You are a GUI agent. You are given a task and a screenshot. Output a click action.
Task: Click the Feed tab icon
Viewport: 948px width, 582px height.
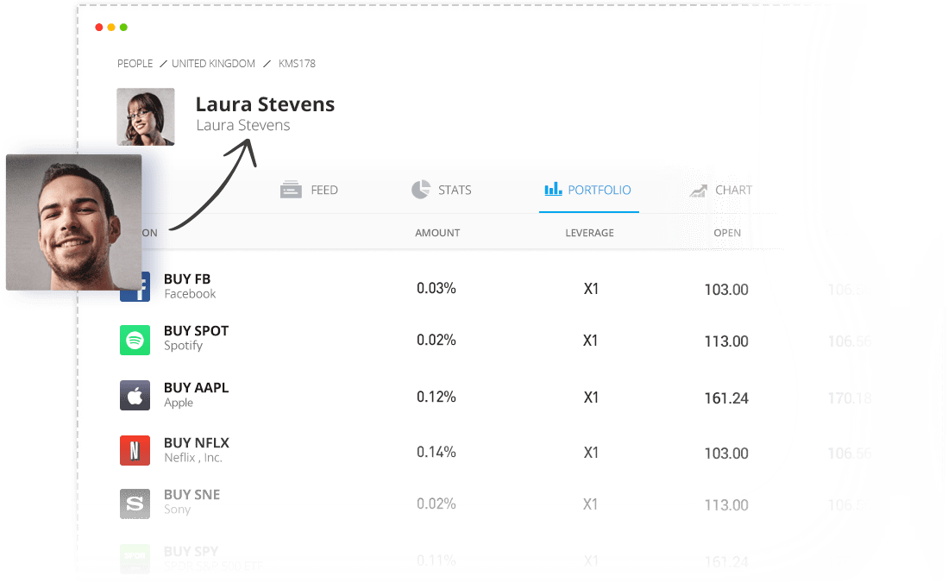(291, 190)
